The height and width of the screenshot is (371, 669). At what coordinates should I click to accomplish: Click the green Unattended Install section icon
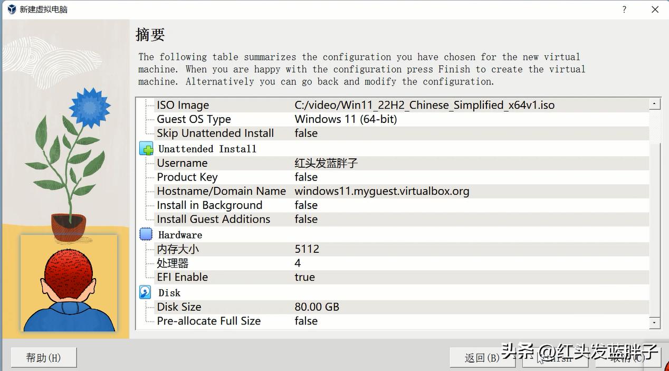[146, 148]
